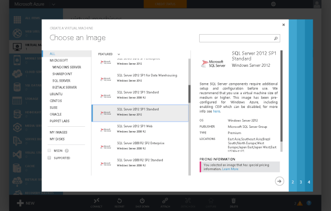This screenshot has width=331, height=211.
Task: Click the image list scrollbar thumb
Action: (x=189, y=94)
